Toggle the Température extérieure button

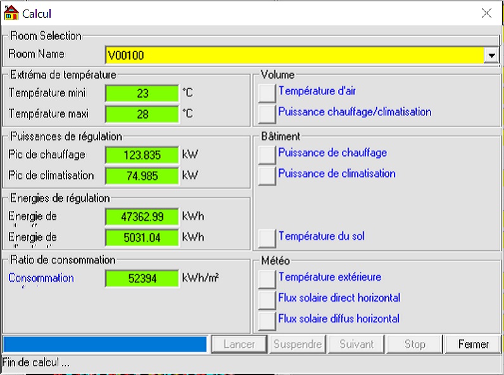[x=267, y=279]
